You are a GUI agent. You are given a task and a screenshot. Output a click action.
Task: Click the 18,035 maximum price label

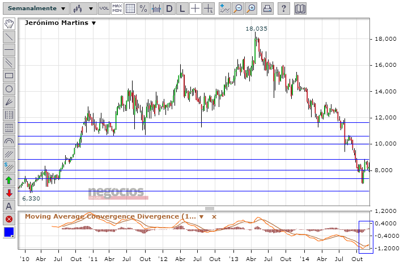pyautogui.click(x=256, y=28)
